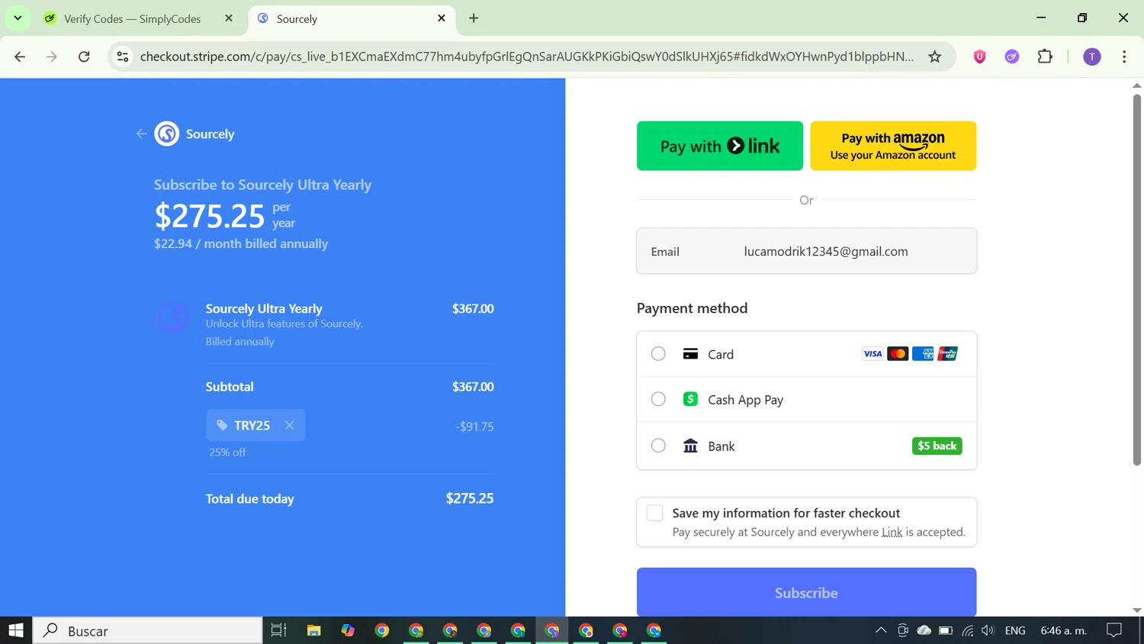Open the tab search dropdown
The image size is (1144, 644).
coord(18,18)
